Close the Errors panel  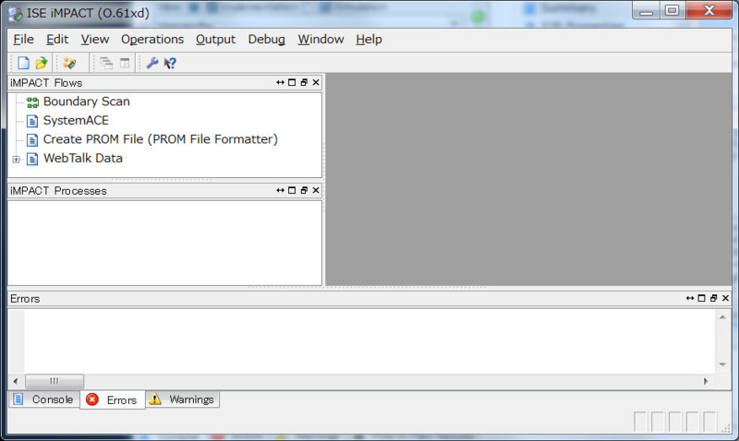[x=725, y=298]
